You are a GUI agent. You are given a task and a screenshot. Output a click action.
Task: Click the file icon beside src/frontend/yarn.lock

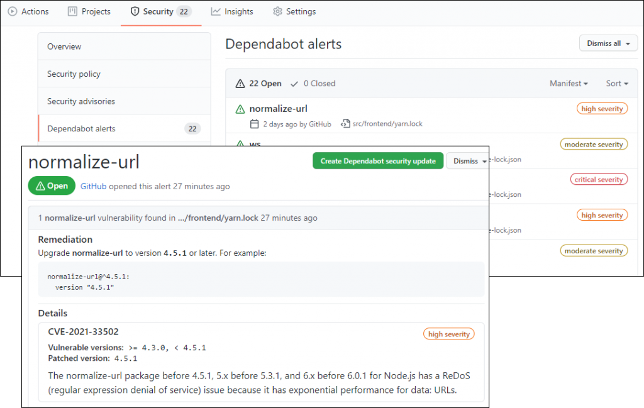[345, 124]
